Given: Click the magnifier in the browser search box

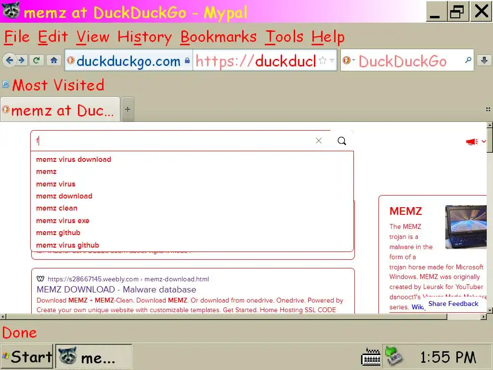Looking at the screenshot, I should (x=468, y=60).
